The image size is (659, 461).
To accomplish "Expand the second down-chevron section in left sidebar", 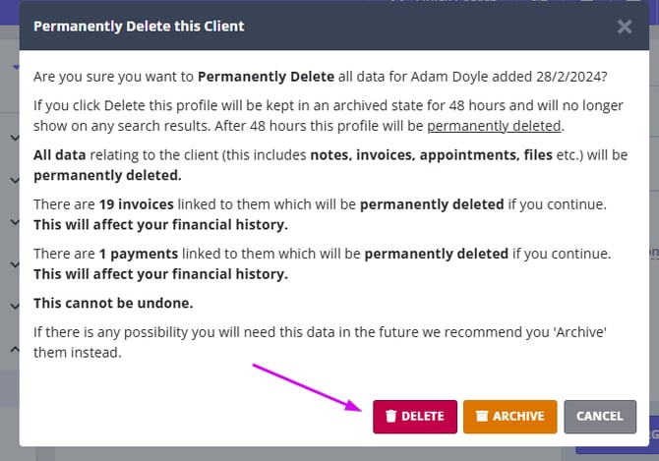I will pyautogui.click(x=14, y=181).
